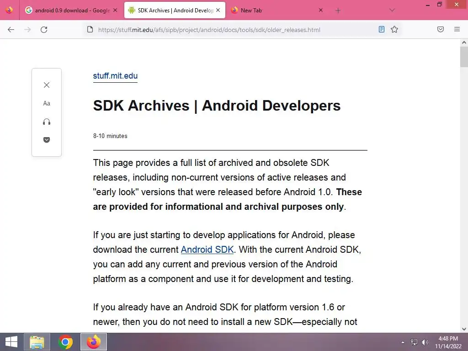
Task: Open network status tray icon
Action: [x=414, y=342]
